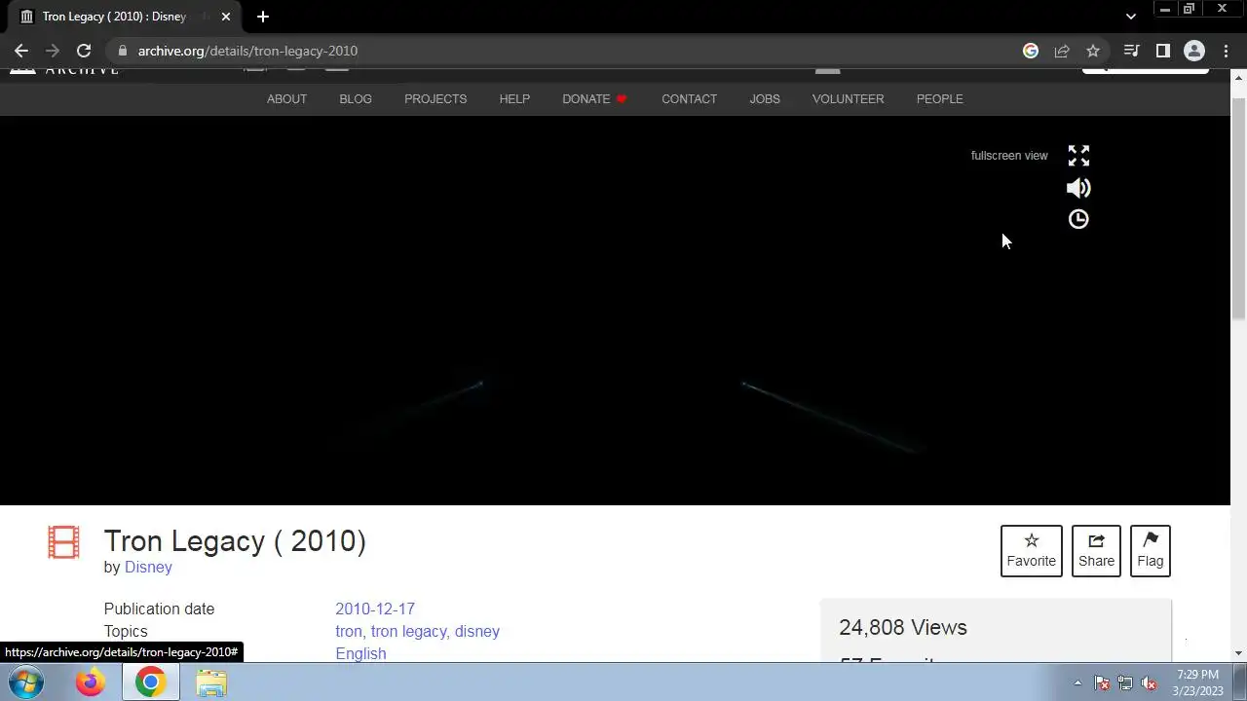This screenshot has height=701, width=1247.
Task: Open the playback speed clock icon
Action: 1078,219
